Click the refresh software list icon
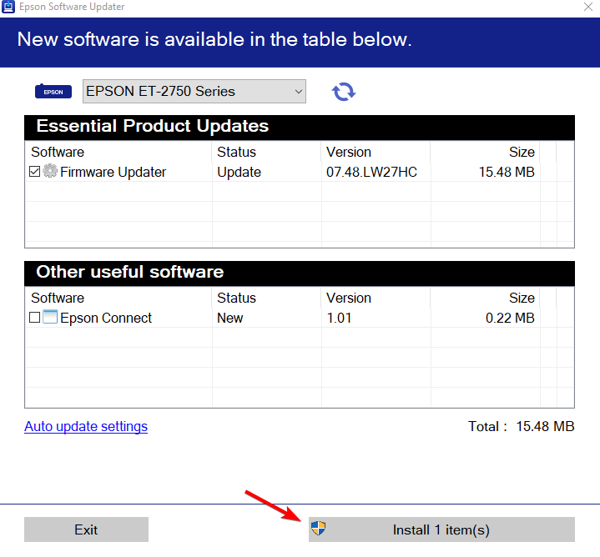The height and width of the screenshot is (557, 600). click(x=343, y=92)
